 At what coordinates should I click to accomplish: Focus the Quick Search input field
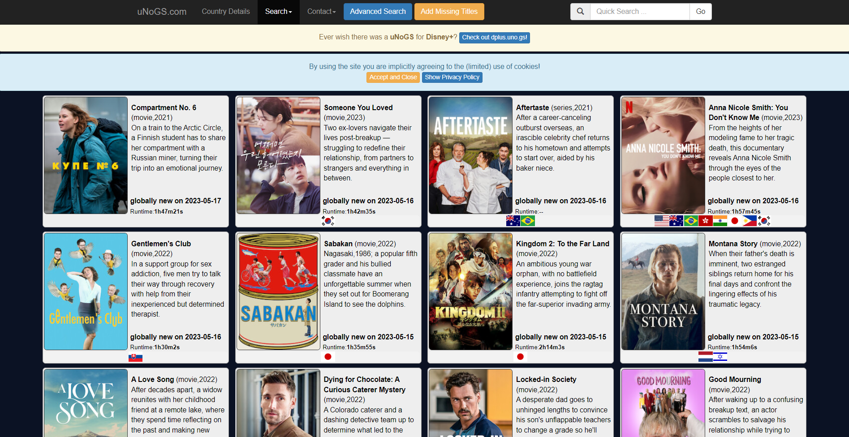coord(640,12)
